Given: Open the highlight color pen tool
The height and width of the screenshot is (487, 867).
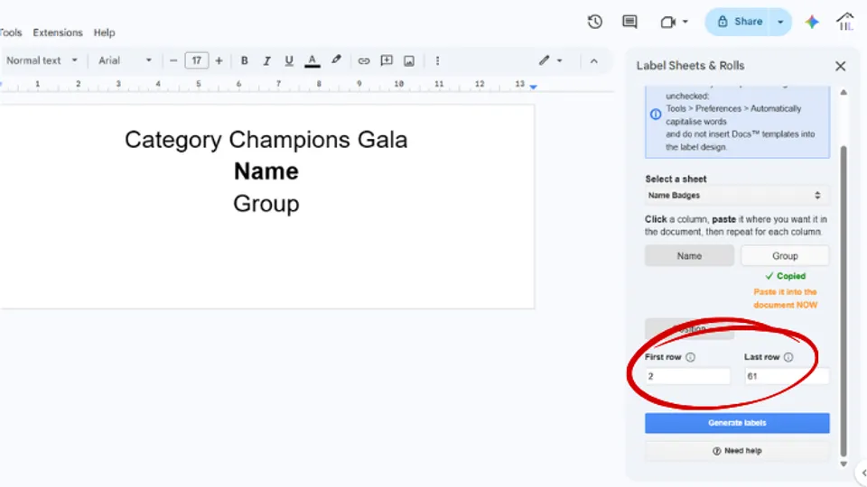Looking at the screenshot, I should [x=336, y=60].
